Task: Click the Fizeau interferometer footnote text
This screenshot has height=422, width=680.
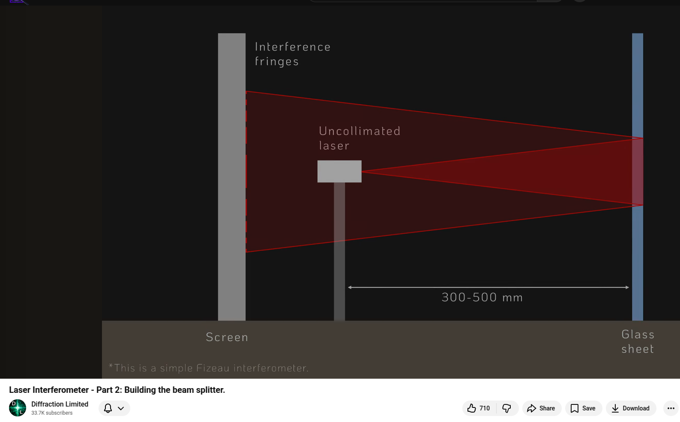Action: point(209,368)
